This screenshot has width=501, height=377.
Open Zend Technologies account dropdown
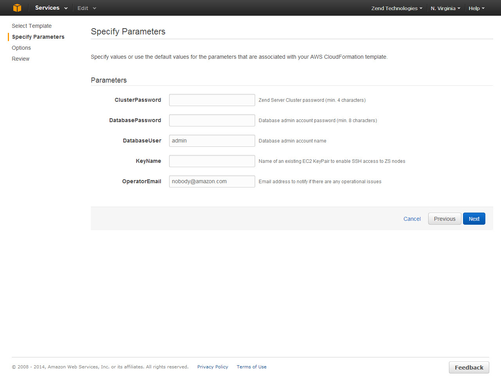(396, 8)
